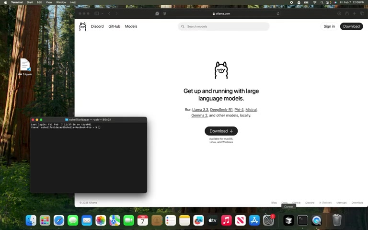Open Messages from the Dock
This screenshot has height=230, width=368.
click(x=73, y=220)
